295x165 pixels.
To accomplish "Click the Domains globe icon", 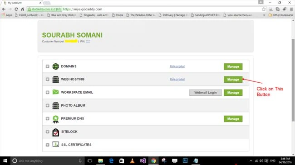I will pos(55,66).
